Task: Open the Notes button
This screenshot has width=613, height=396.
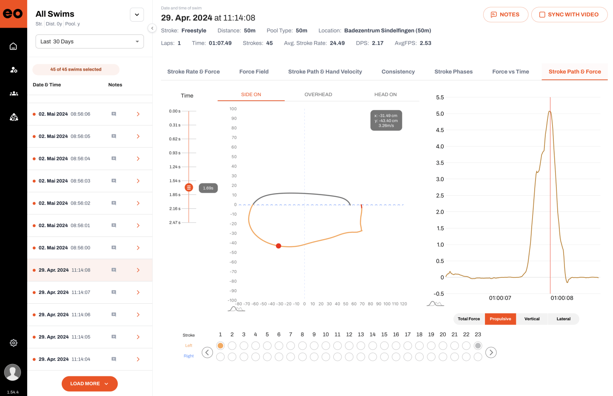Action: (x=505, y=14)
